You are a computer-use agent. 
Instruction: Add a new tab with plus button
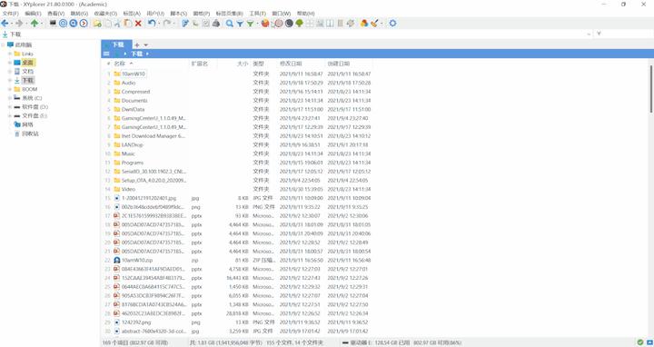point(137,45)
